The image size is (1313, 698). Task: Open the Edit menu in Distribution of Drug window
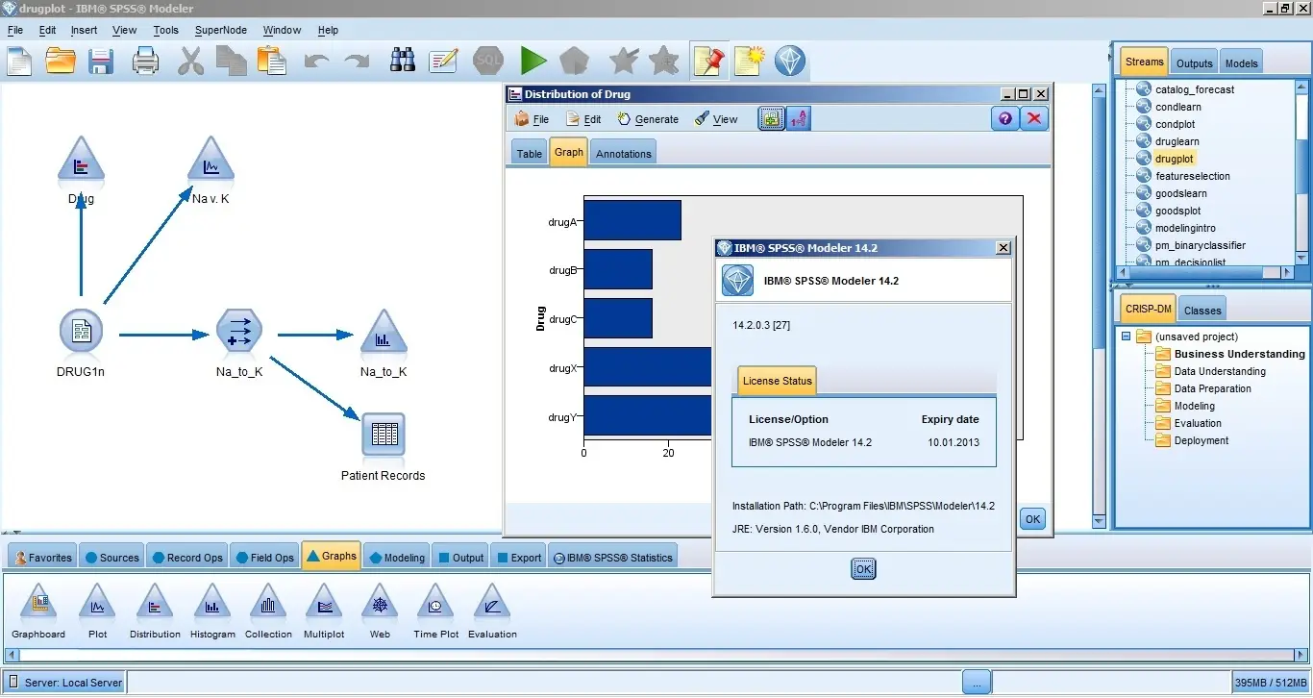[x=583, y=119]
